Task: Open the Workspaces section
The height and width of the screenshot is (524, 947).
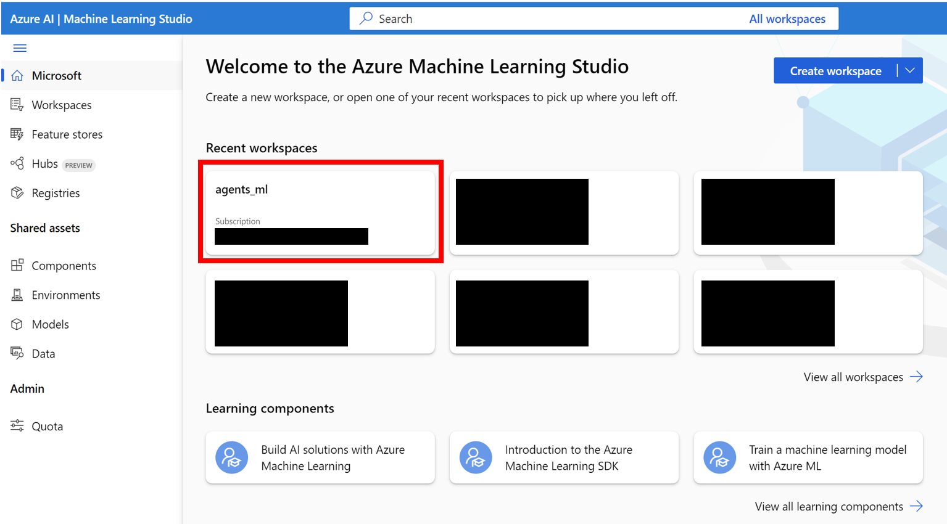Action: pyautogui.click(x=62, y=105)
